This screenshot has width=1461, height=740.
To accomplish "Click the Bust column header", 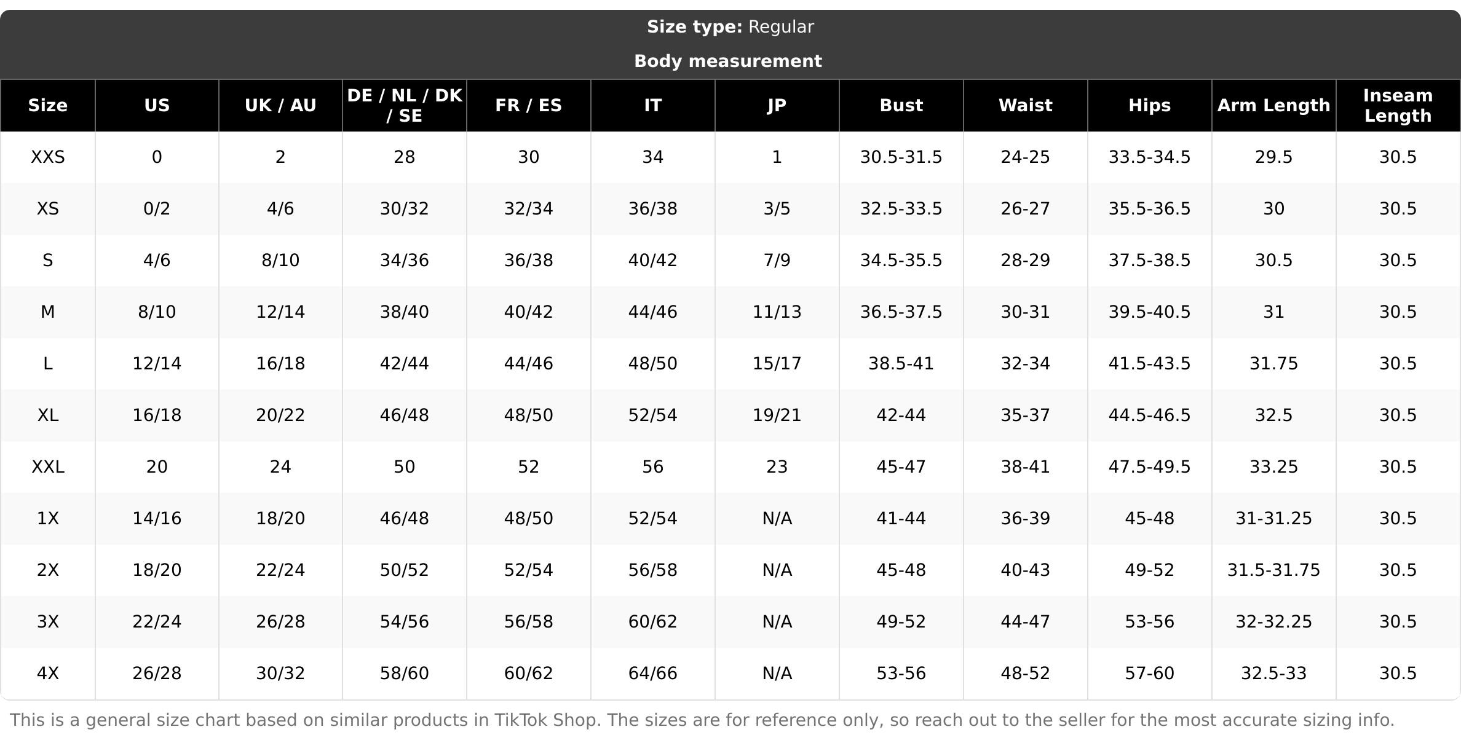I will 901,105.
